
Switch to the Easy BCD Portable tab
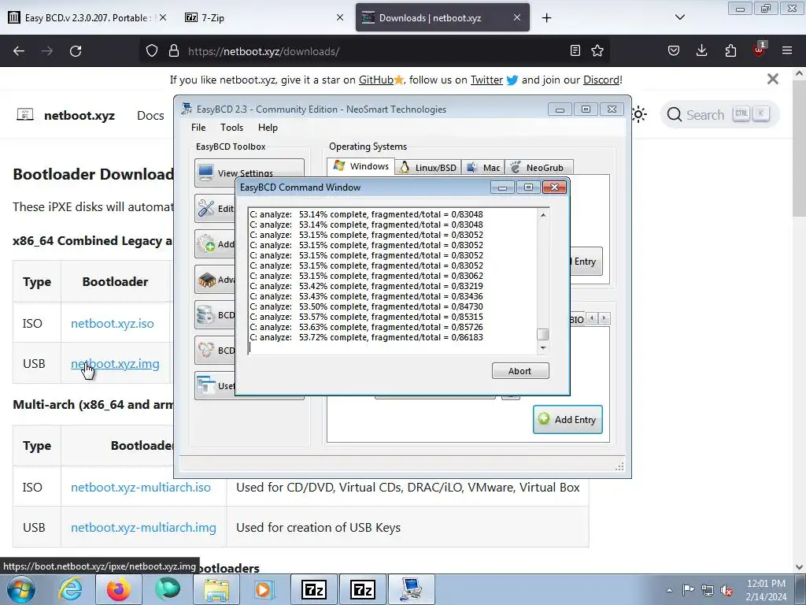click(x=88, y=17)
